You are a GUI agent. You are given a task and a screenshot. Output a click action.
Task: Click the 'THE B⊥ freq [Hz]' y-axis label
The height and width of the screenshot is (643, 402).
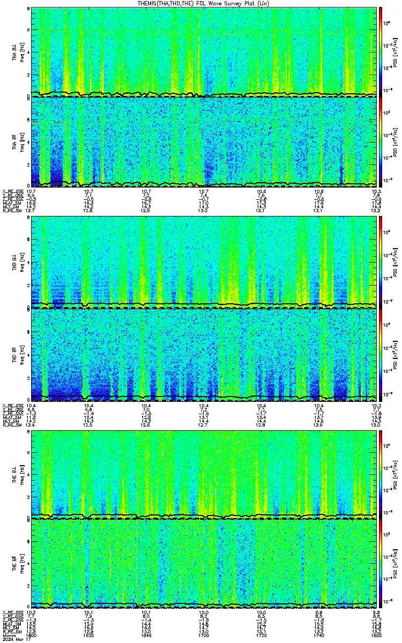click(18, 474)
